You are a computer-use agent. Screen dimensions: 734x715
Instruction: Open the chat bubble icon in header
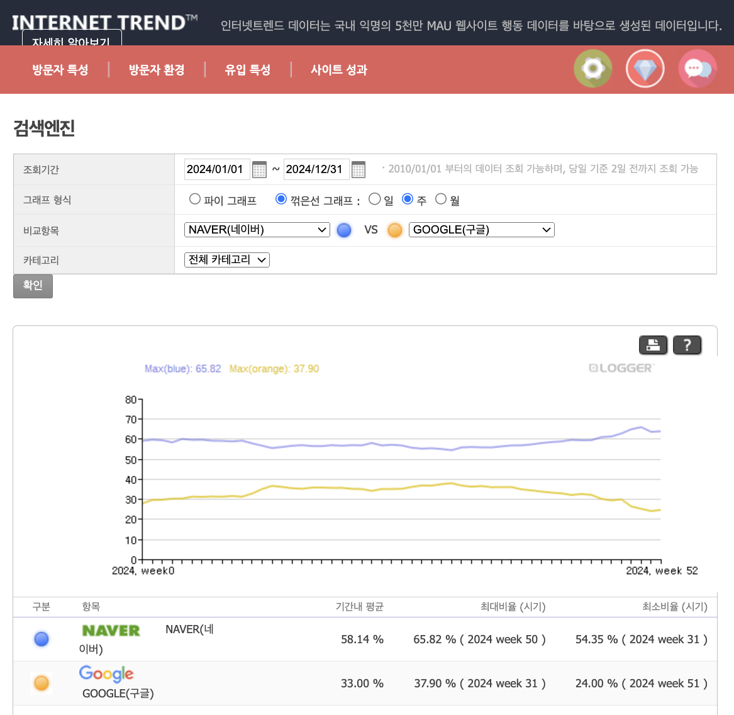click(x=697, y=68)
